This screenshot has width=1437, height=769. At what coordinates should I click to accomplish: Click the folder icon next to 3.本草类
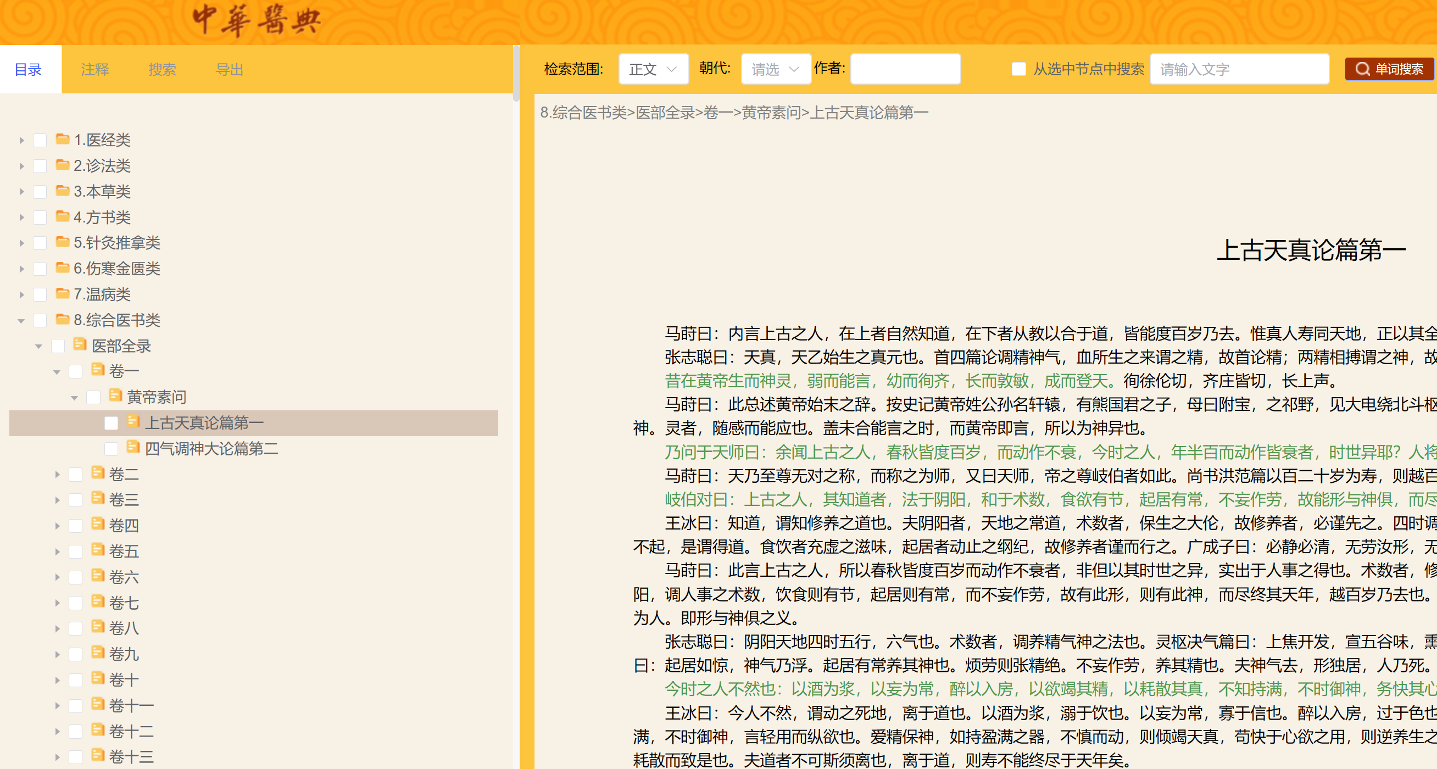pyautogui.click(x=63, y=191)
